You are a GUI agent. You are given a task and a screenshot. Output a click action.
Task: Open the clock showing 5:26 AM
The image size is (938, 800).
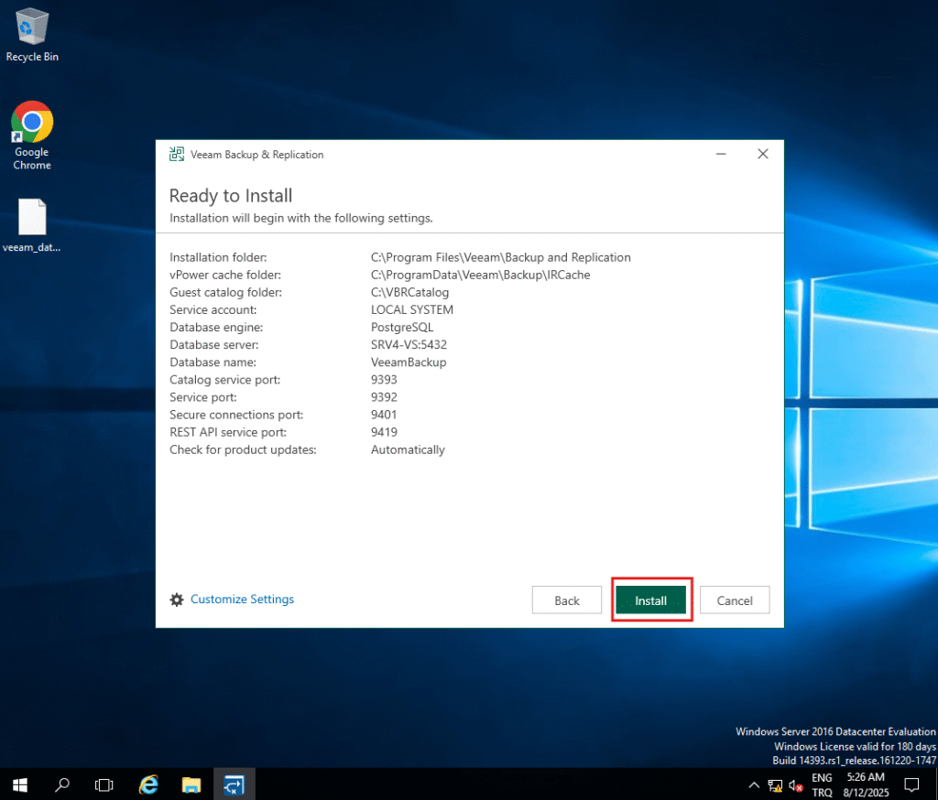coord(866,784)
